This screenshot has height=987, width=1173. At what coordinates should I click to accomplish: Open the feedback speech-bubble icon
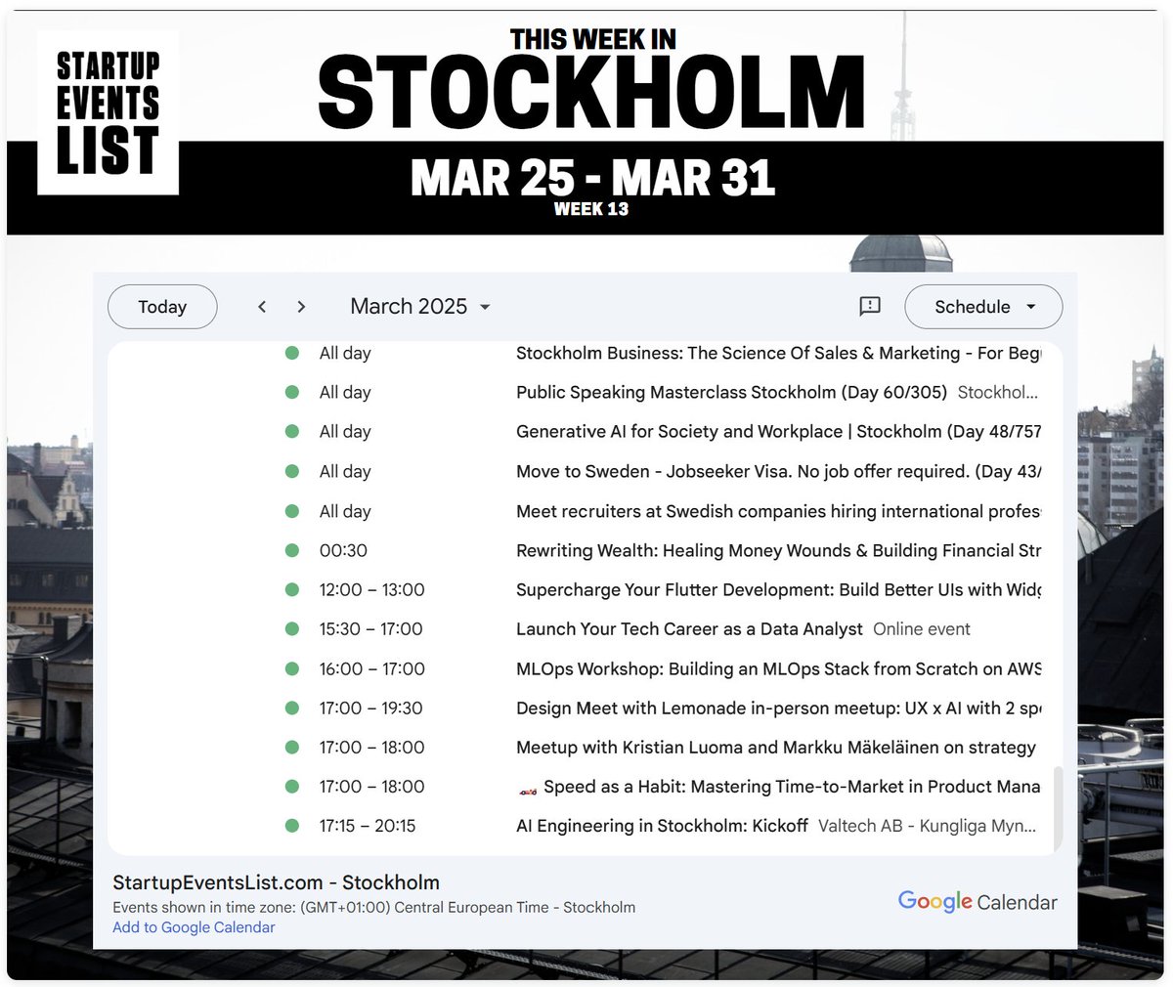click(869, 307)
